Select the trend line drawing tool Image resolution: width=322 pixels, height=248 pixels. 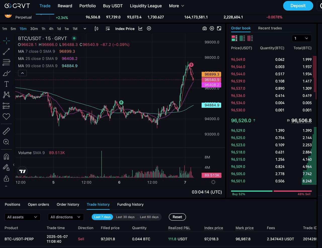tap(6, 52)
